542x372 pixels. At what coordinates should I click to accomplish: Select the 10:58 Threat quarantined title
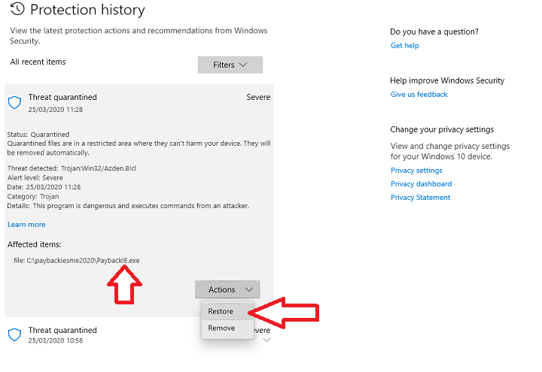pyautogui.click(x=62, y=330)
